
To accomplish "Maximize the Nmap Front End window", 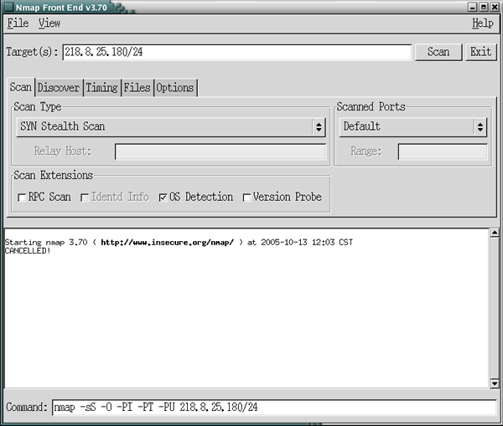I will 484,7.
